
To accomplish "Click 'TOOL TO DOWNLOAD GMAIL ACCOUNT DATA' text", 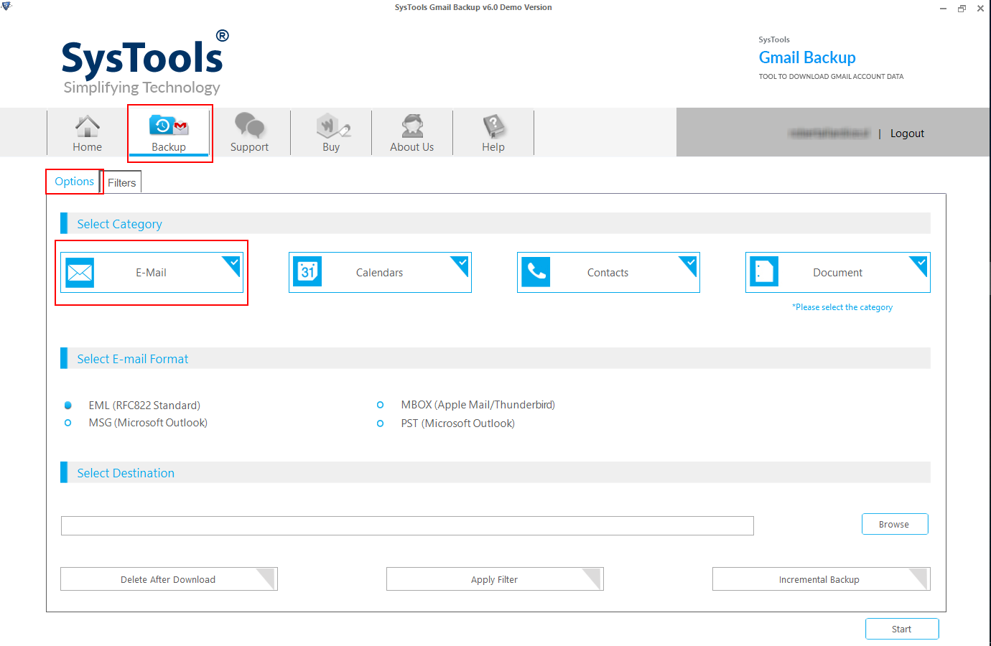I will click(831, 76).
